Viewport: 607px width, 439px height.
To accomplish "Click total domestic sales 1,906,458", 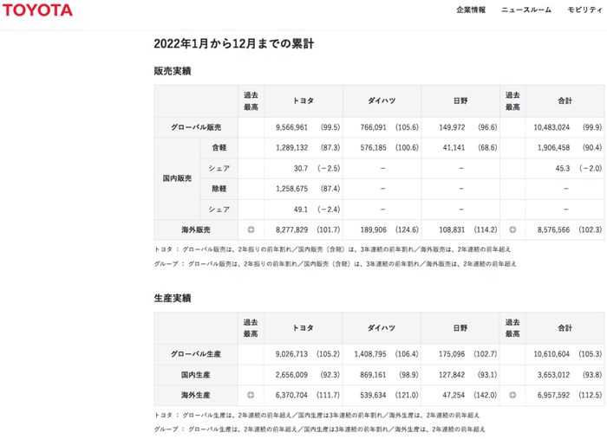I will [553, 147].
